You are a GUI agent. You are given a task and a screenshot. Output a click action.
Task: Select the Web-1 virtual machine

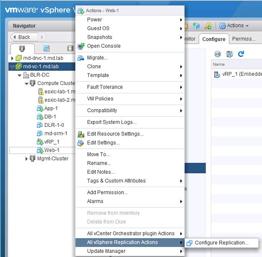click(x=52, y=150)
